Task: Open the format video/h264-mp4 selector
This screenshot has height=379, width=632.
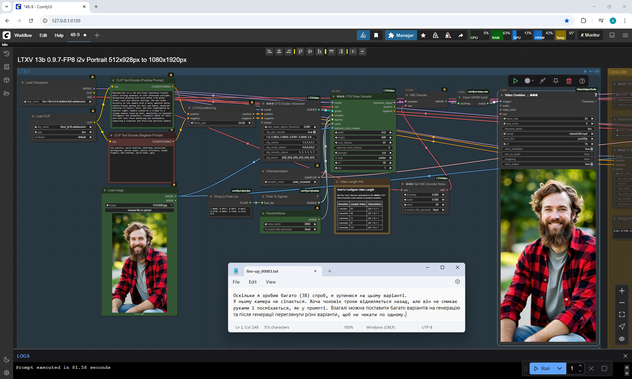Action: [x=548, y=134]
